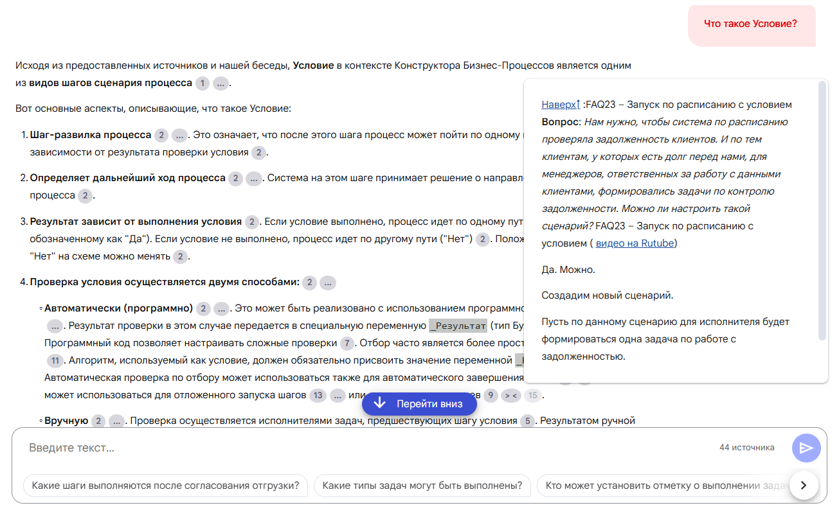Collapse citations with the "> <" chip

511,396
